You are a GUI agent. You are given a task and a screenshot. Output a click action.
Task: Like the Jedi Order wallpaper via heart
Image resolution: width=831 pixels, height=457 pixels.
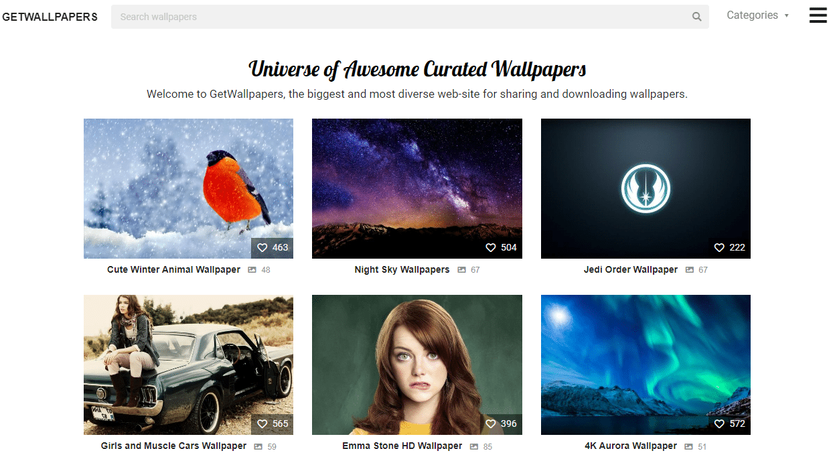[x=719, y=247]
